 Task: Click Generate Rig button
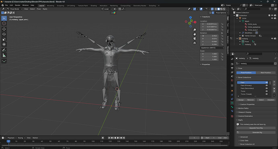point(256,132)
